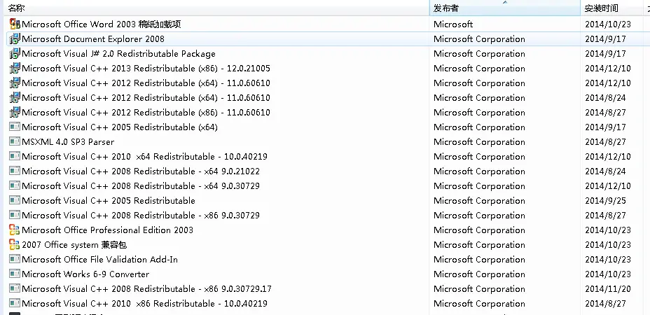Click the Office Professional Edition 2003 icon
The height and width of the screenshot is (315, 650).
point(15,230)
